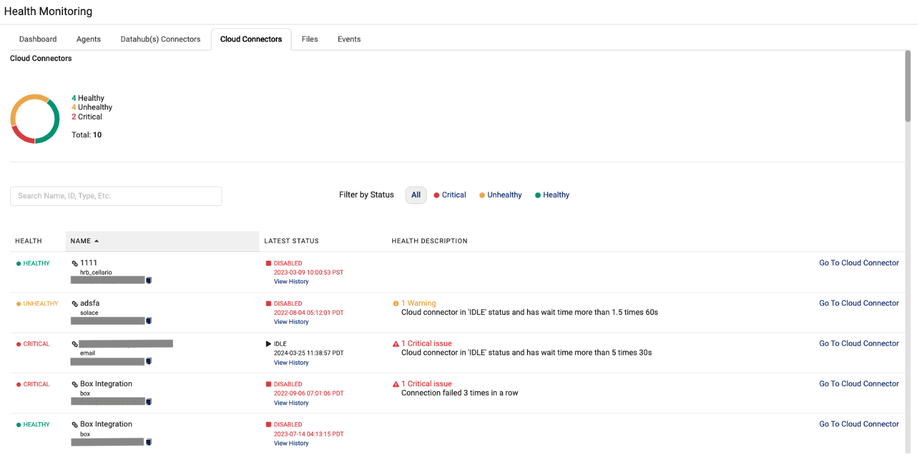Filter connectors by Unhealthy status
918x458 pixels.
click(501, 195)
